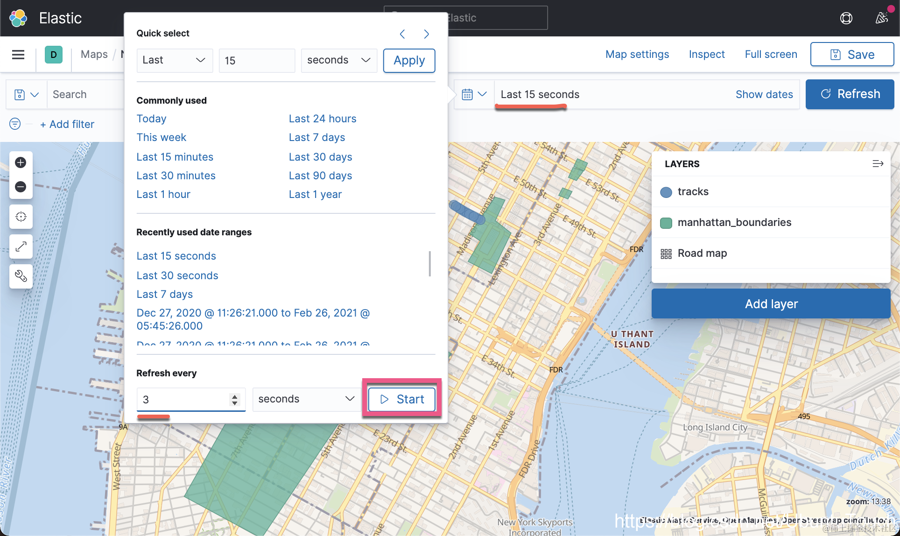Open the map tools wrench icon

tap(21, 276)
